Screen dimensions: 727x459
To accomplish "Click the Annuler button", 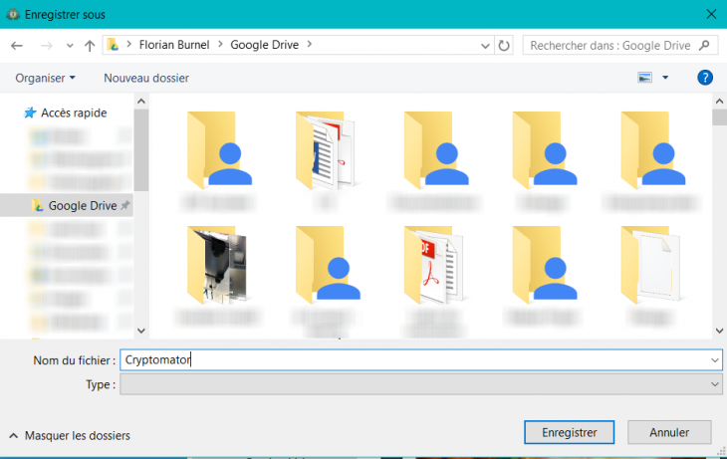I will click(669, 432).
